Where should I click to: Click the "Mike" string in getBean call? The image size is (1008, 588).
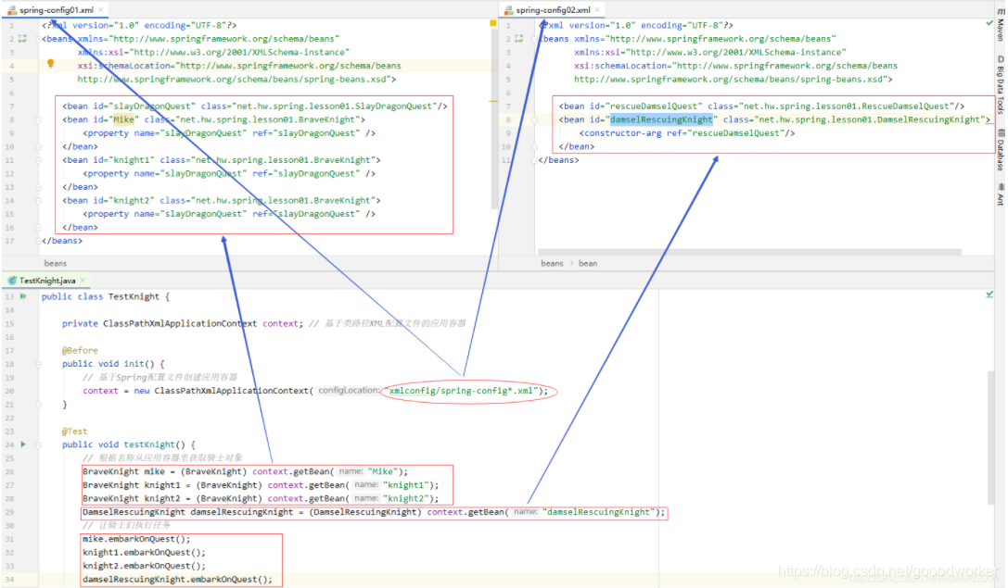point(382,471)
